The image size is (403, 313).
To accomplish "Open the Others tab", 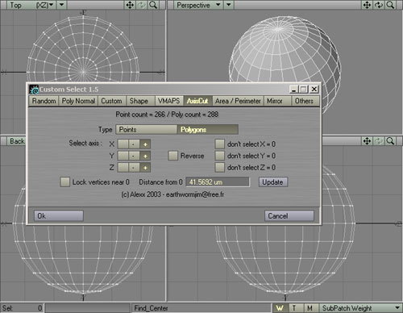I will pos(305,101).
